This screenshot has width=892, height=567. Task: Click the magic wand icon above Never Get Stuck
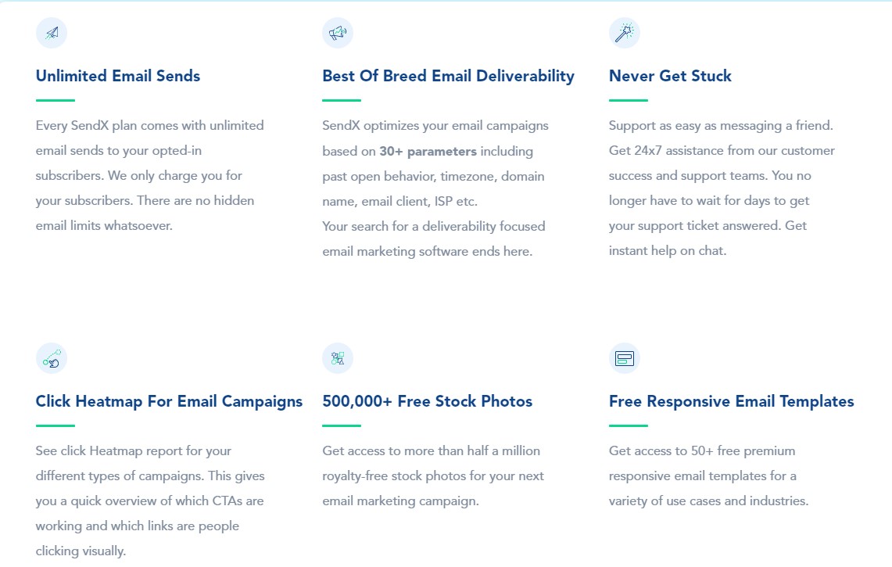(625, 33)
